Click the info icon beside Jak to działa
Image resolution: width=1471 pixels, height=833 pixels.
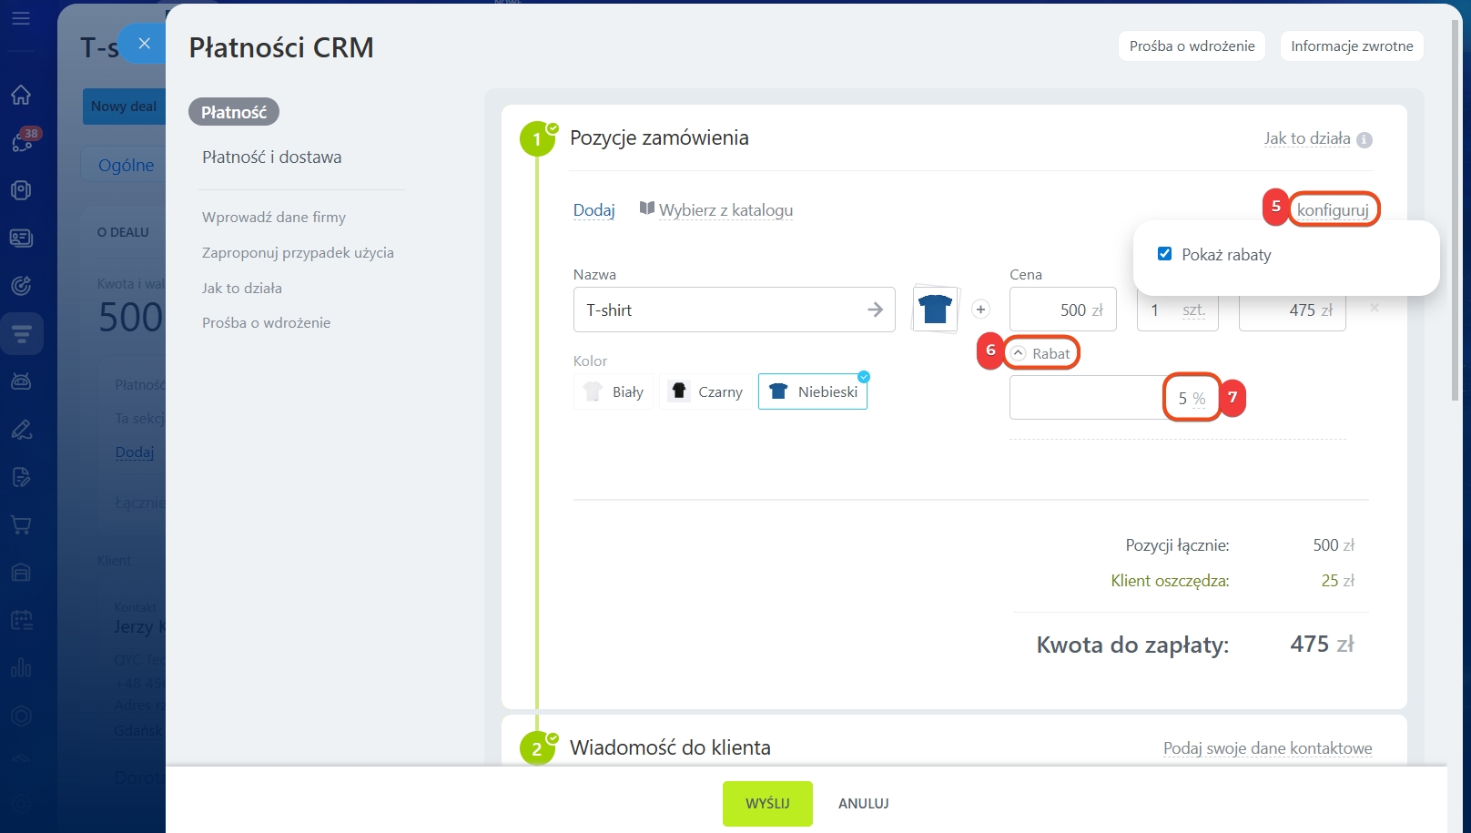point(1364,140)
